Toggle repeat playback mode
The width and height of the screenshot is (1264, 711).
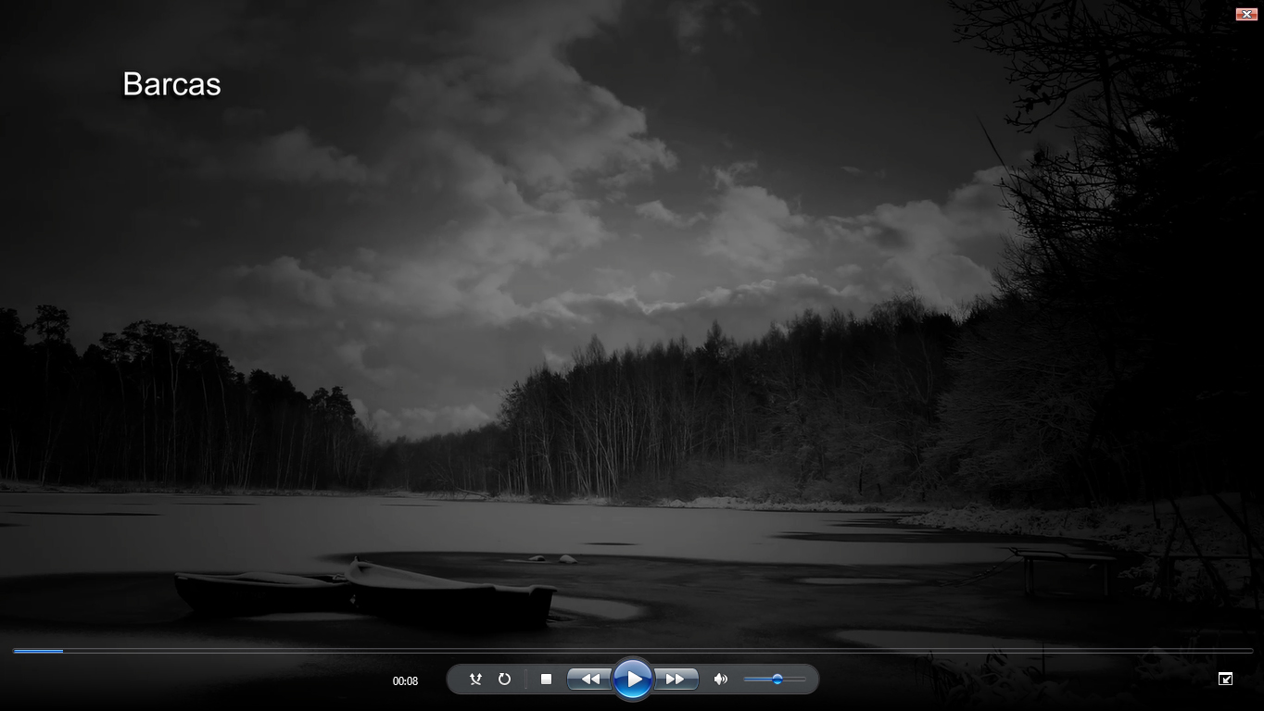pos(504,680)
